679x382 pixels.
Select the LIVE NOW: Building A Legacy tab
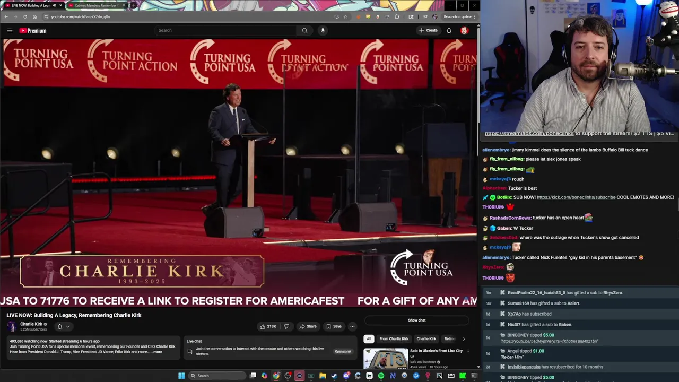tap(31, 5)
